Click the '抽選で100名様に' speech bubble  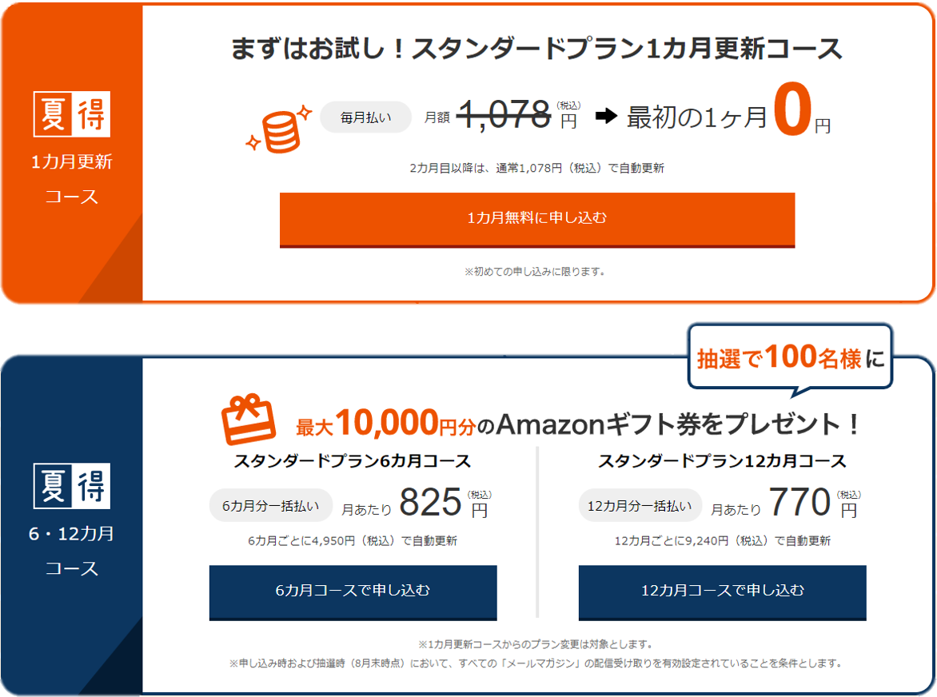point(788,359)
